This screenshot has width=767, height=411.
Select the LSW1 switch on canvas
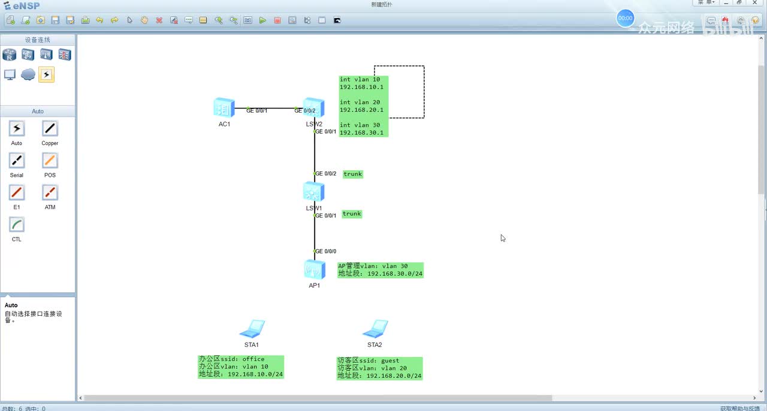tap(313, 192)
